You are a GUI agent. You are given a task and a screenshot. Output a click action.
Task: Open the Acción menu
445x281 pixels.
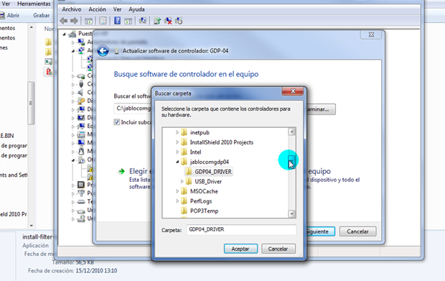(97, 9)
